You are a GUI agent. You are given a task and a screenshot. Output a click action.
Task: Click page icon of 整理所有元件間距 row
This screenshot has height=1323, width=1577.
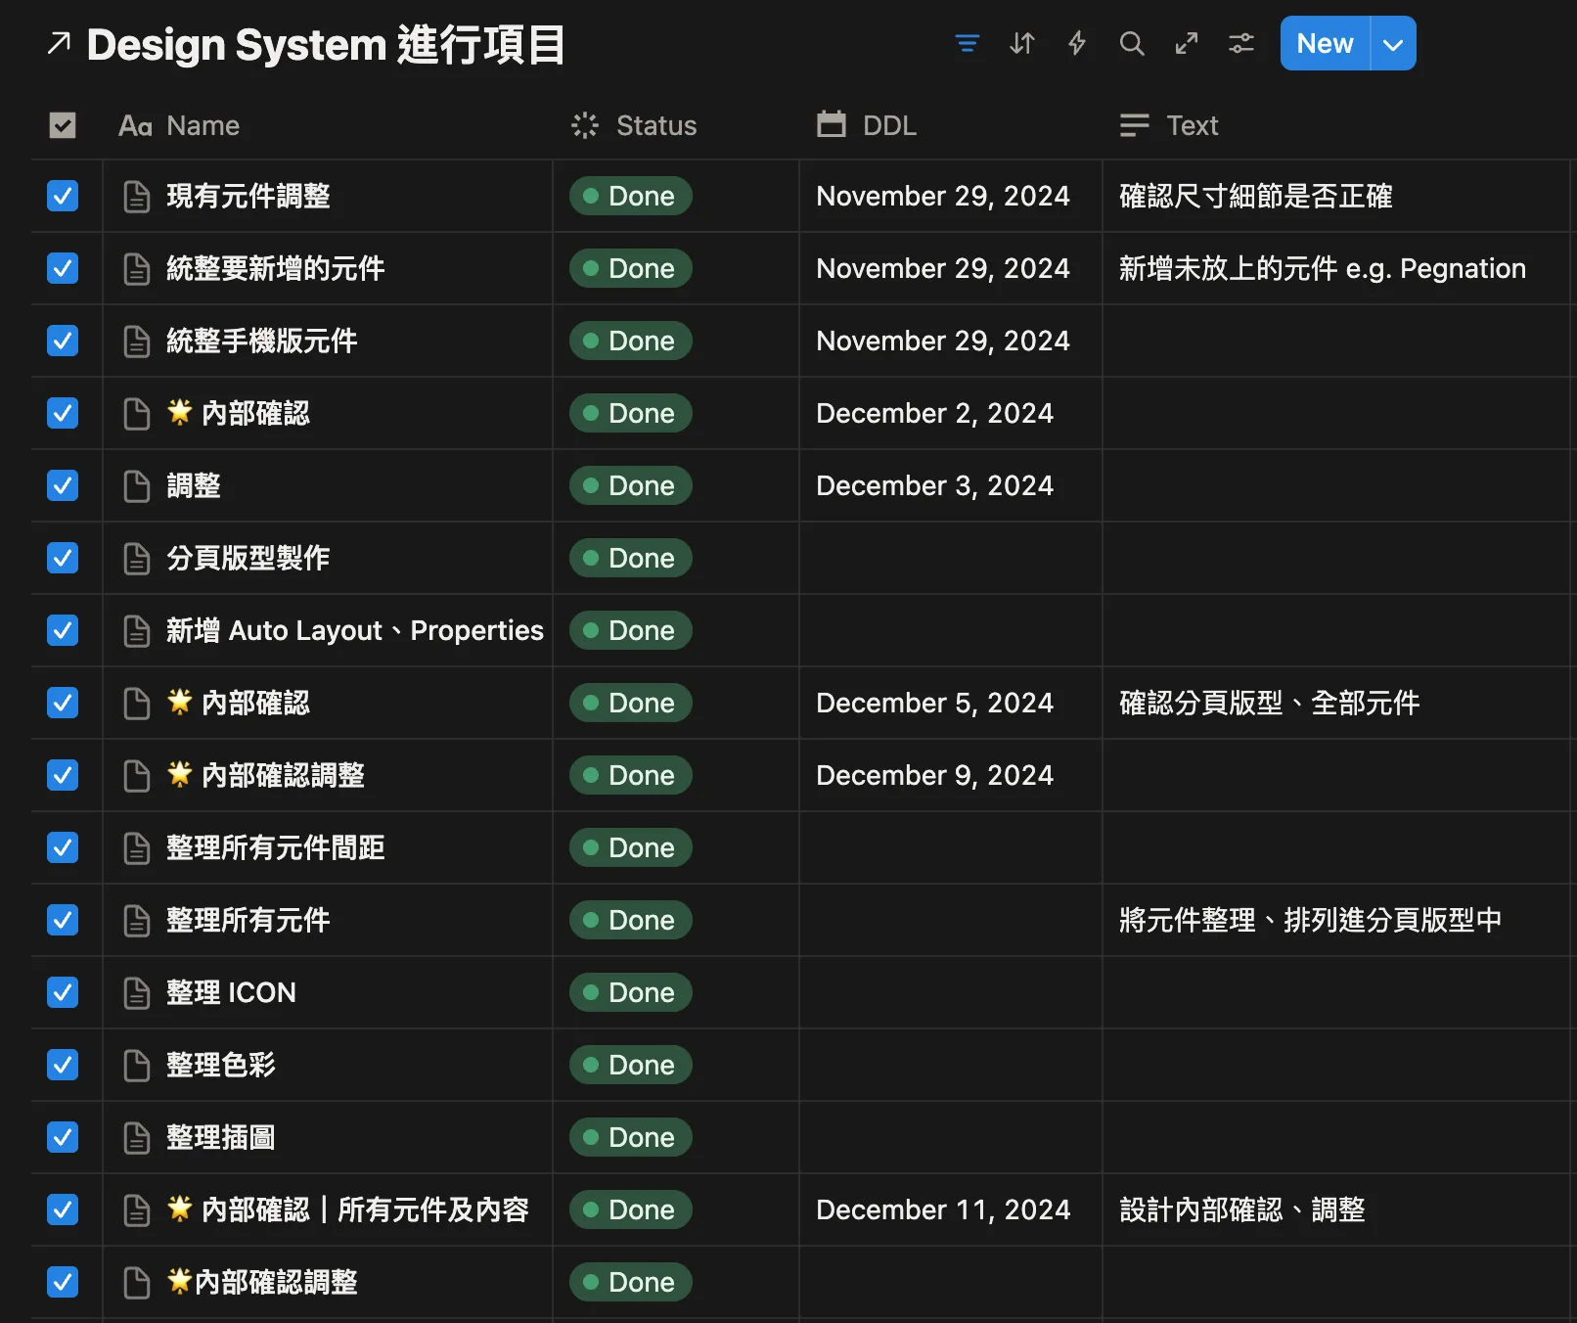point(137,848)
